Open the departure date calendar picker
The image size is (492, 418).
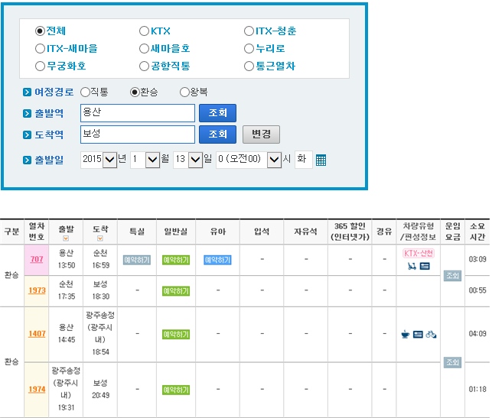click(321, 160)
